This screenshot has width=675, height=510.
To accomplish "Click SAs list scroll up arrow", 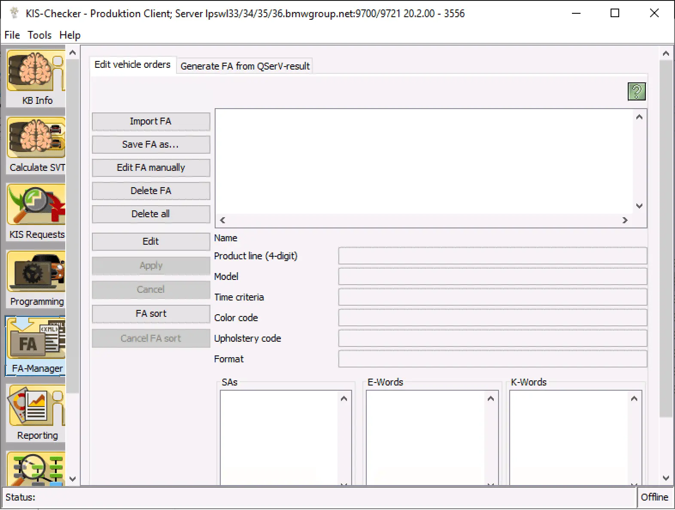I will tap(344, 399).
